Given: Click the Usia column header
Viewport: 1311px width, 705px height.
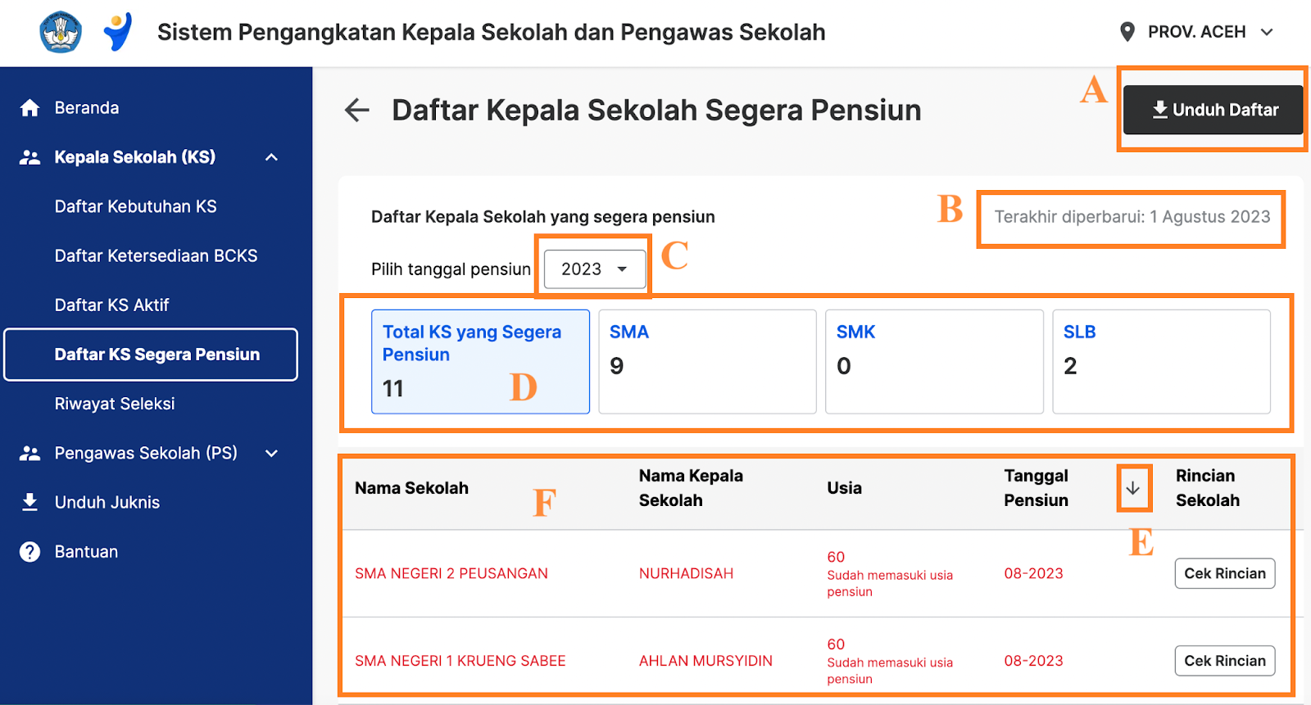Looking at the screenshot, I should [844, 488].
